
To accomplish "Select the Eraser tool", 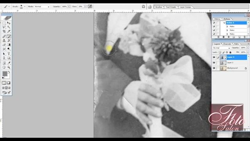I will pos(4,45).
